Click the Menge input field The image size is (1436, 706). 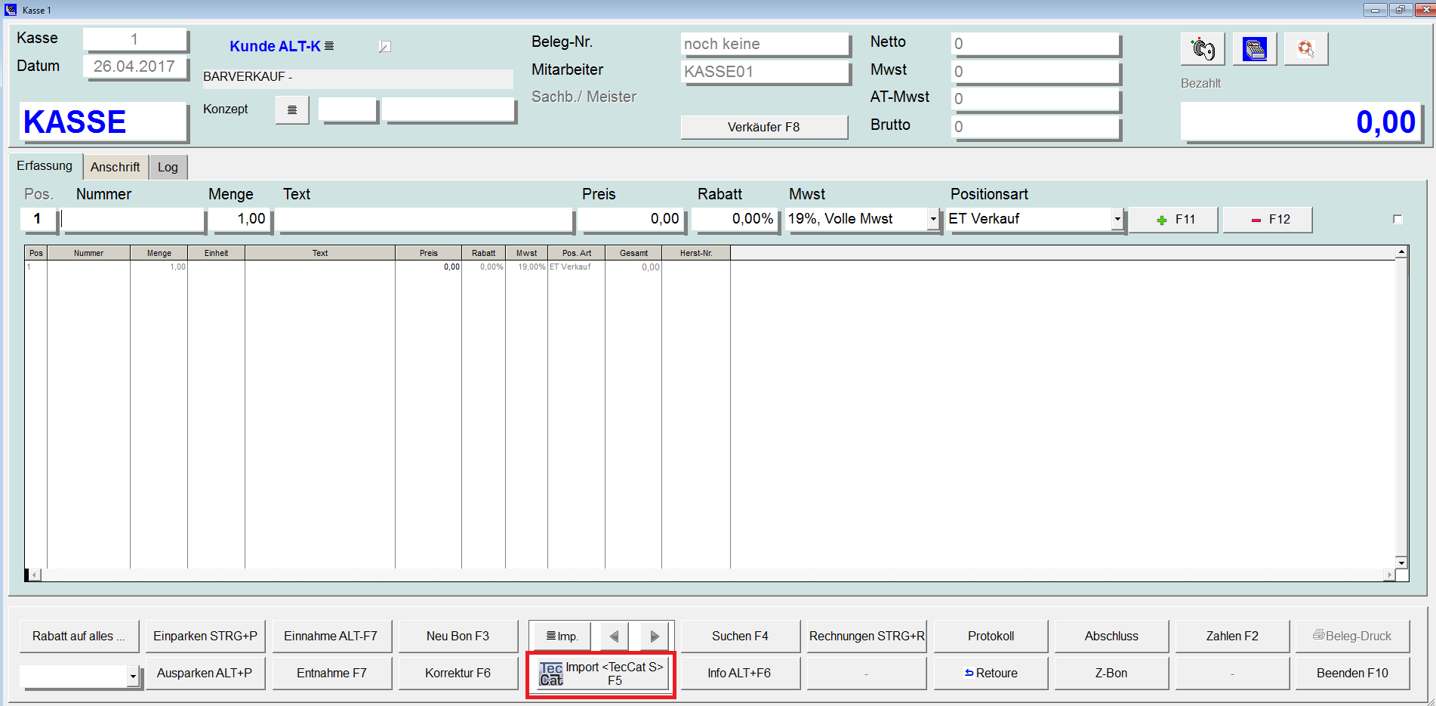point(239,219)
